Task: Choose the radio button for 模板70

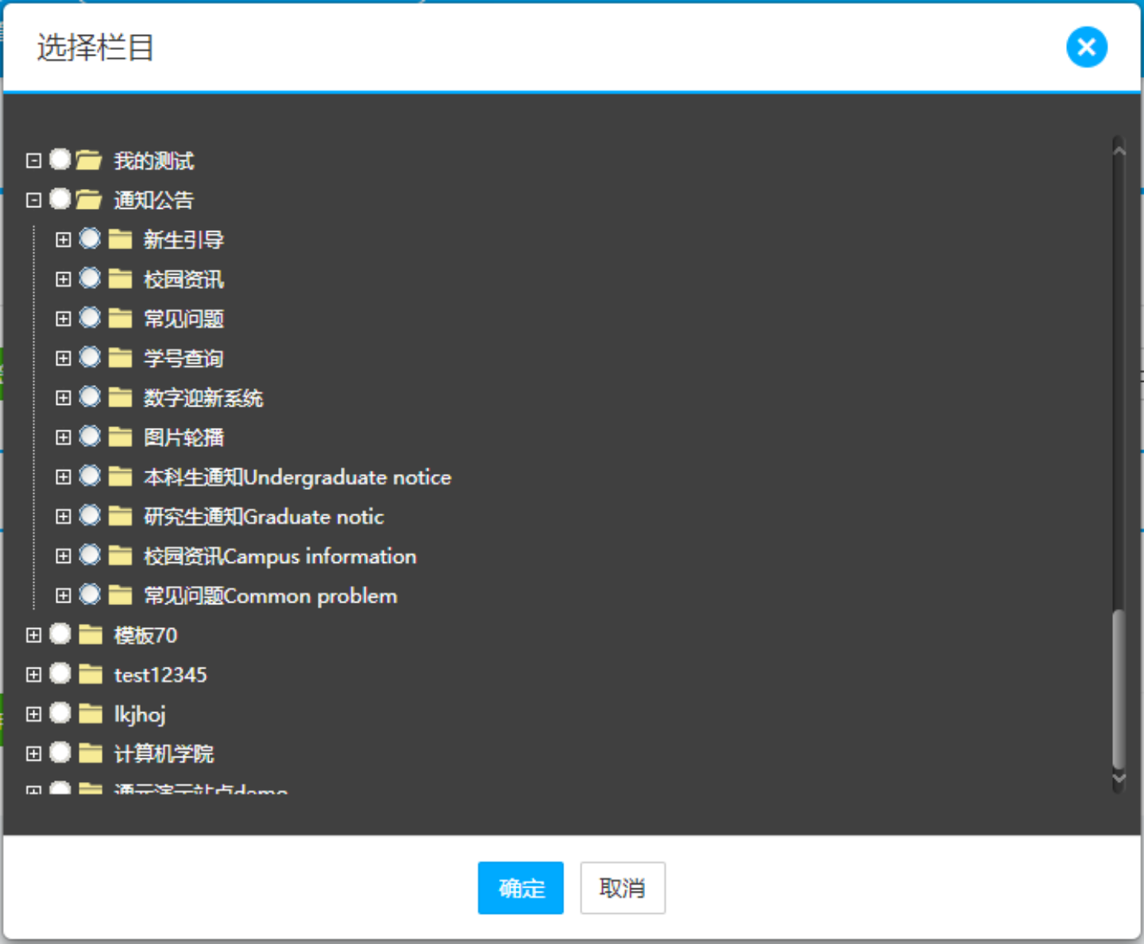Action: coord(60,634)
